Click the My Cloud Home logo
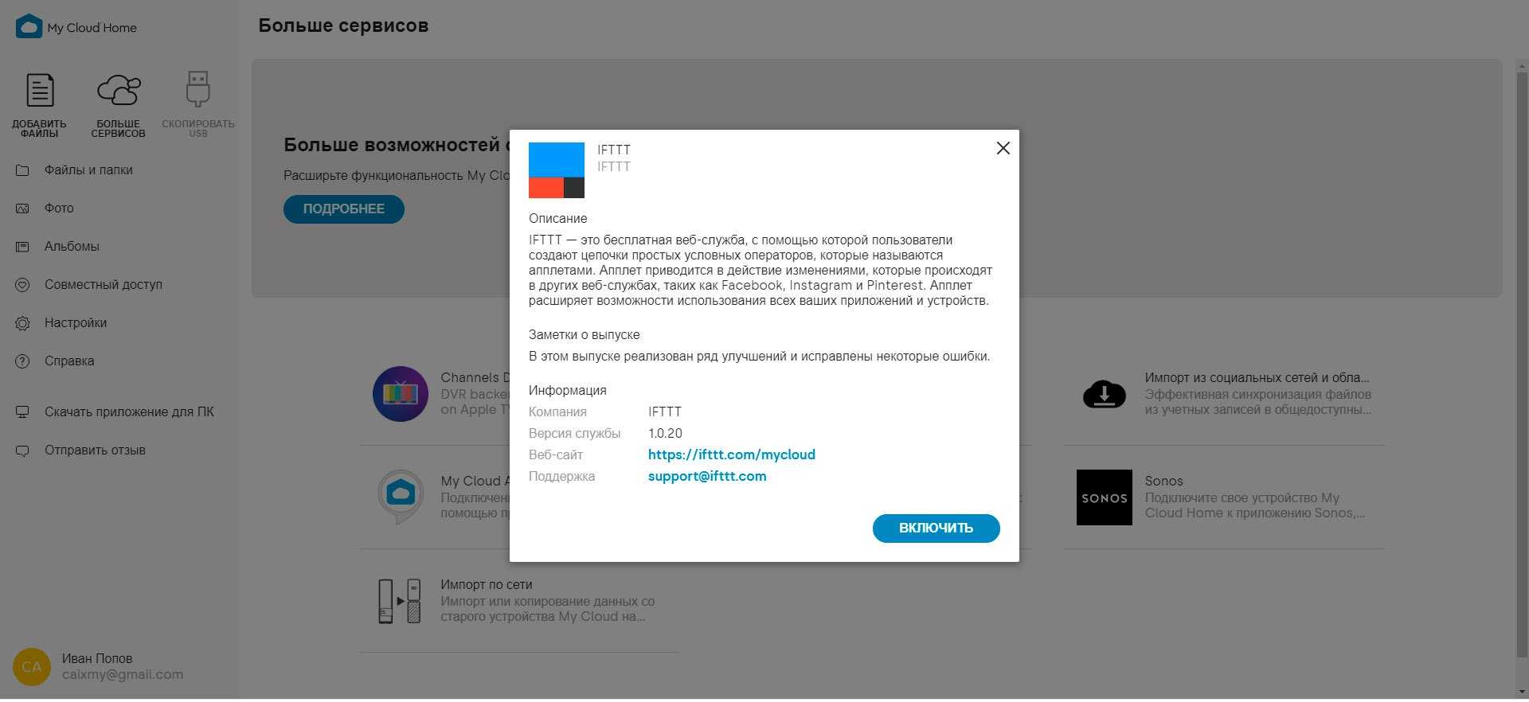Viewport: 1529px width, 702px height. pyautogui.click(x=29, y=27)
